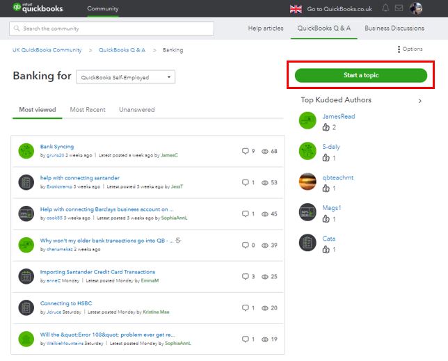Click the UK flag icon
The width and height of the screenshot is (448, 361).
coord(296,8)
